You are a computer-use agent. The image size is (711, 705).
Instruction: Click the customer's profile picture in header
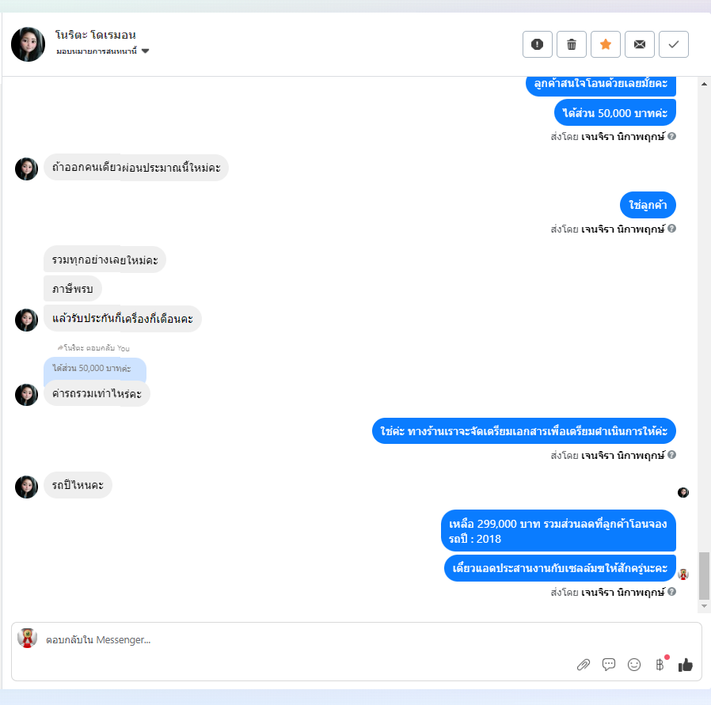[x=29, y=44]
